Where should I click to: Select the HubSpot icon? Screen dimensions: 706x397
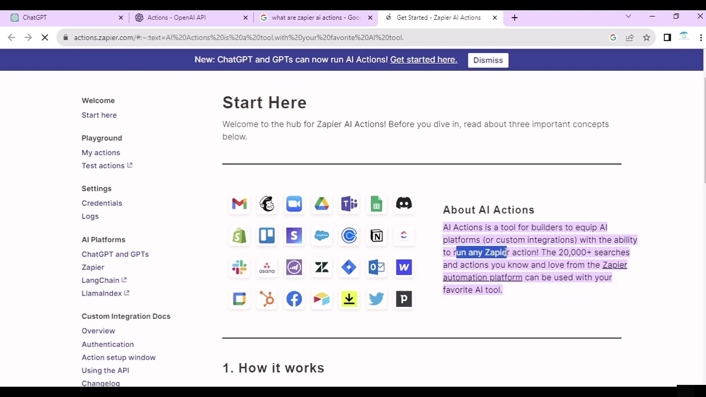point(267,299)
